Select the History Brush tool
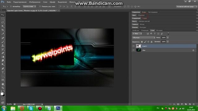 [x=3, y=49]
